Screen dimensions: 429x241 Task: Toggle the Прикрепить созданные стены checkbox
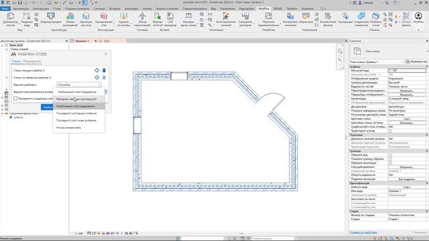click(15, 98)
